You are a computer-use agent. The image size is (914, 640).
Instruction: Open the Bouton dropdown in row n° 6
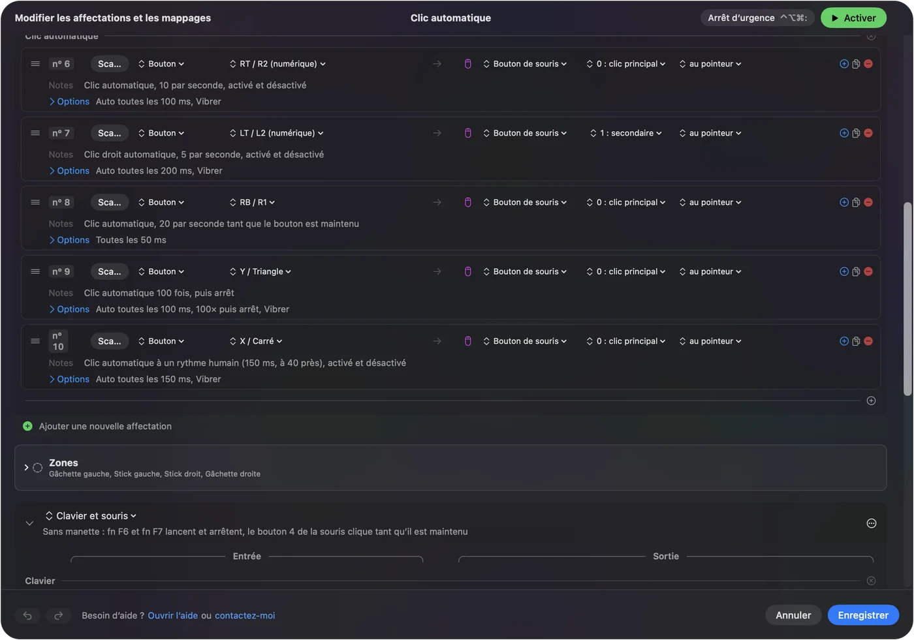point(161,64)
